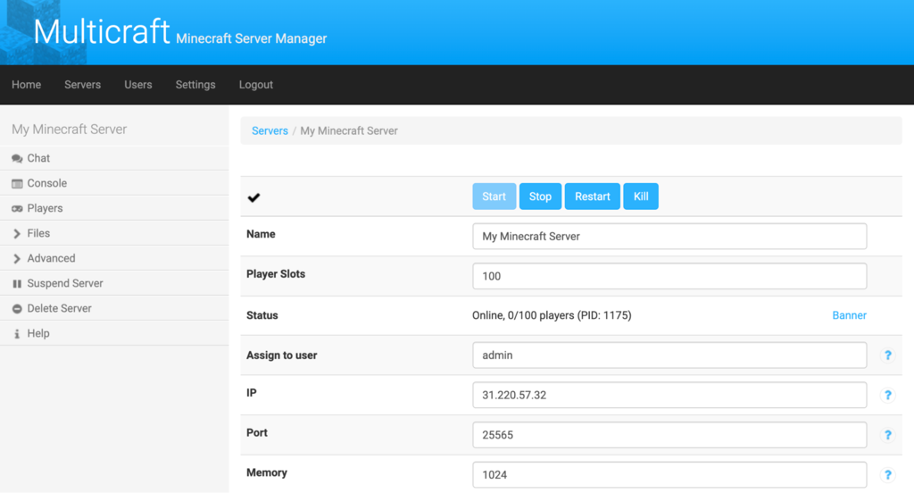Expand the Advanced section chevron
The width and height of the screenshot is (914, 493).
17,258
